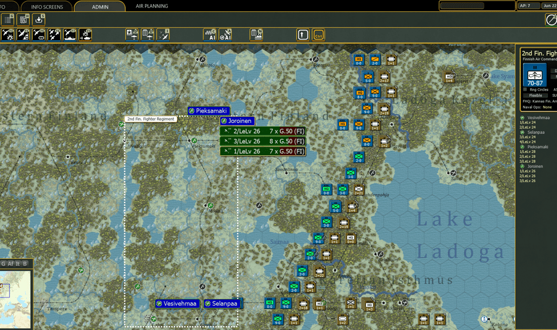Open the grid table icon marked H
Viewport: 557px width, 330px height.
pyautogui.click(x=23, y=19)
